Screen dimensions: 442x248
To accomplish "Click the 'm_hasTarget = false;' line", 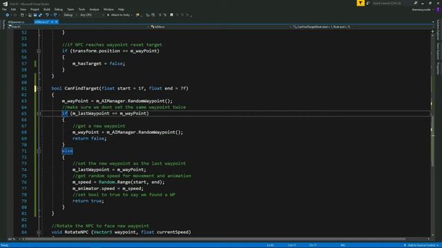I will tap(99, 63).
